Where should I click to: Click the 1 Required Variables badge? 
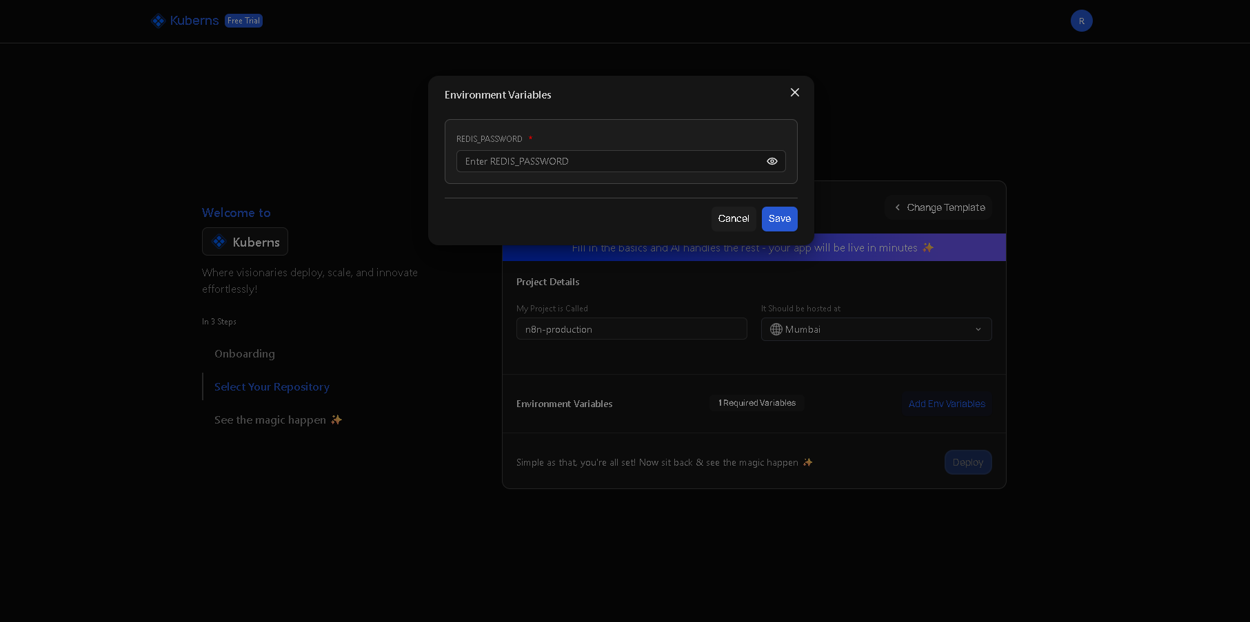pyautogui.click(x=756, y=403)
